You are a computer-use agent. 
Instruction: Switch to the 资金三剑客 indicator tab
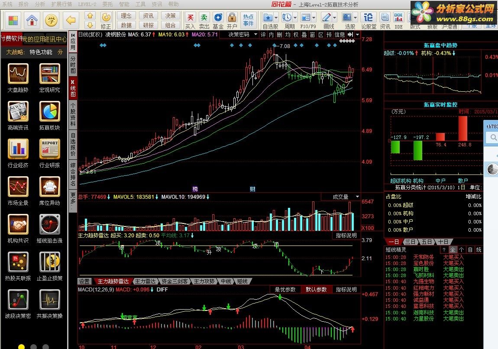click(x=175, y=281)
